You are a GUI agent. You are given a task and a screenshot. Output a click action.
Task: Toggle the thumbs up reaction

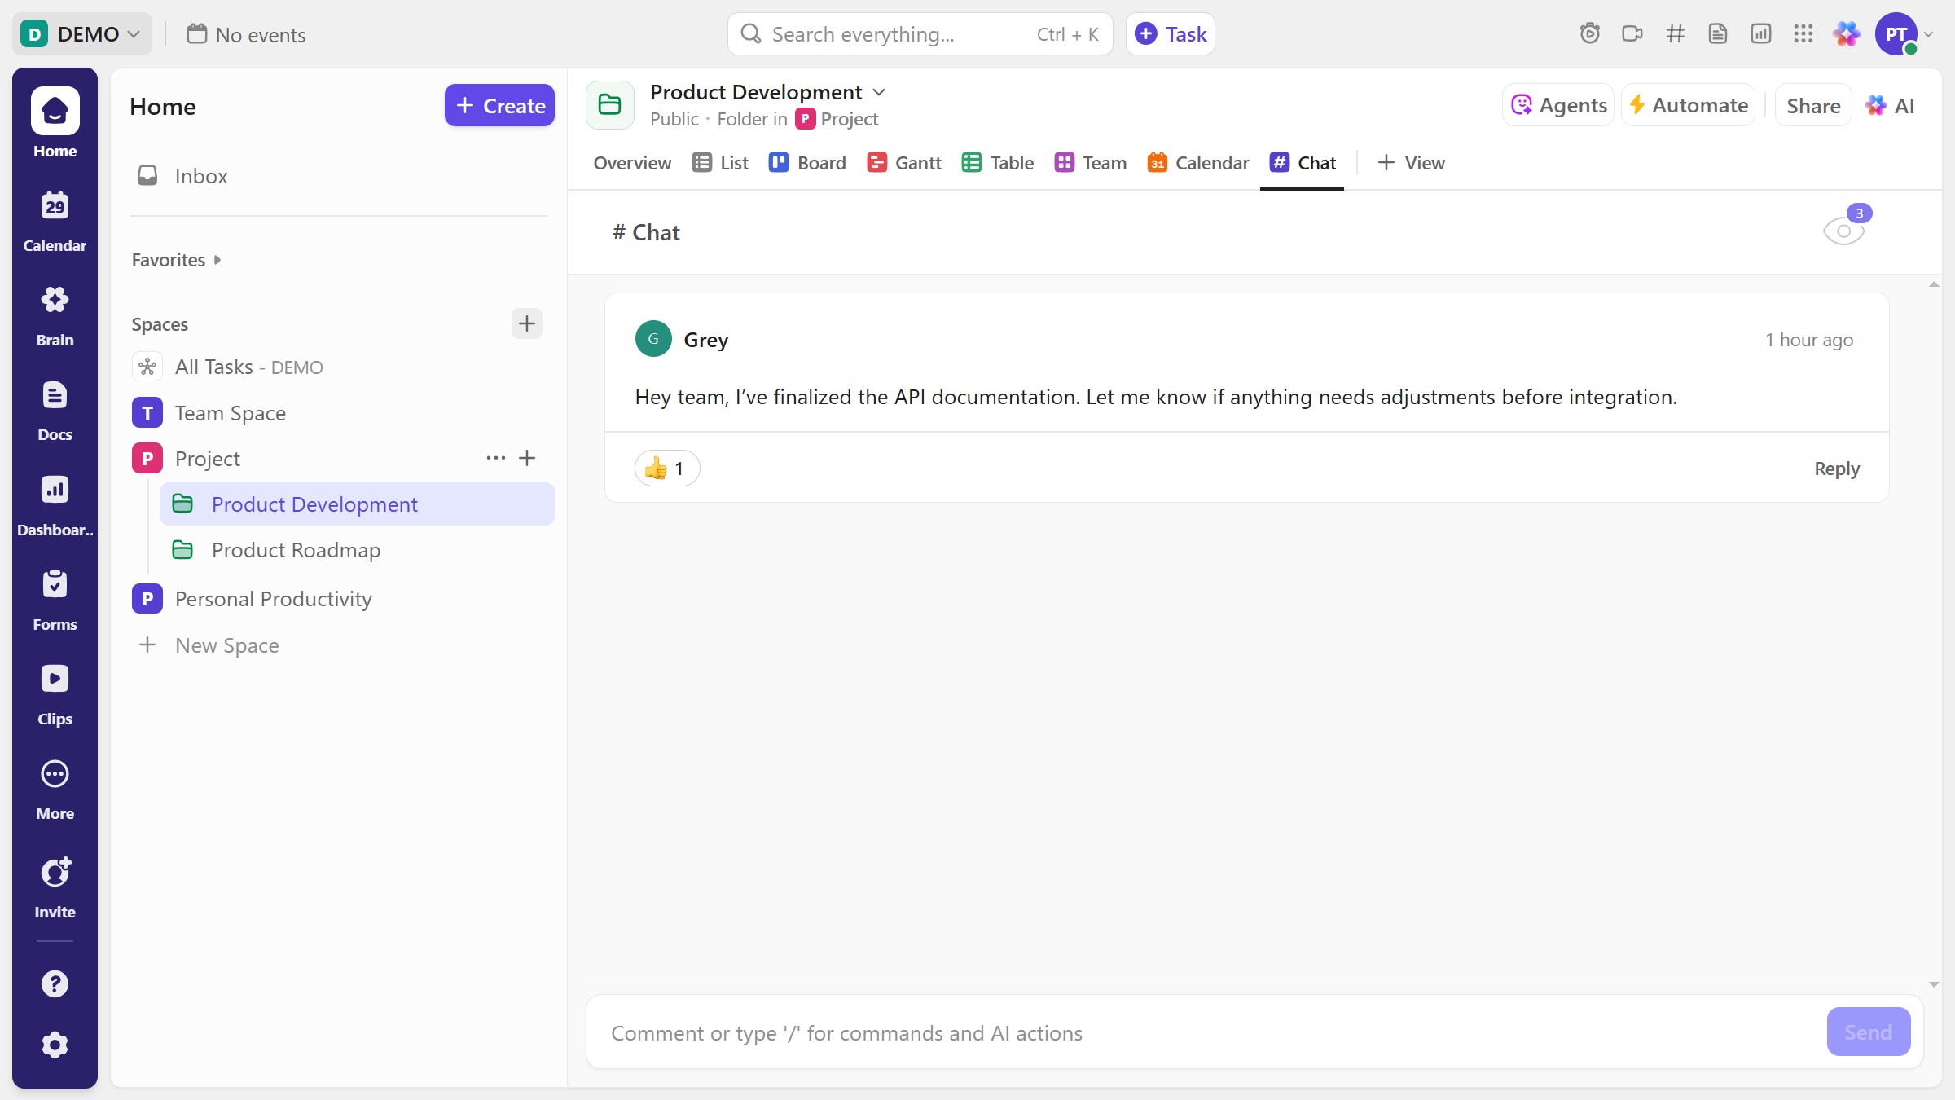coord(666,469)
